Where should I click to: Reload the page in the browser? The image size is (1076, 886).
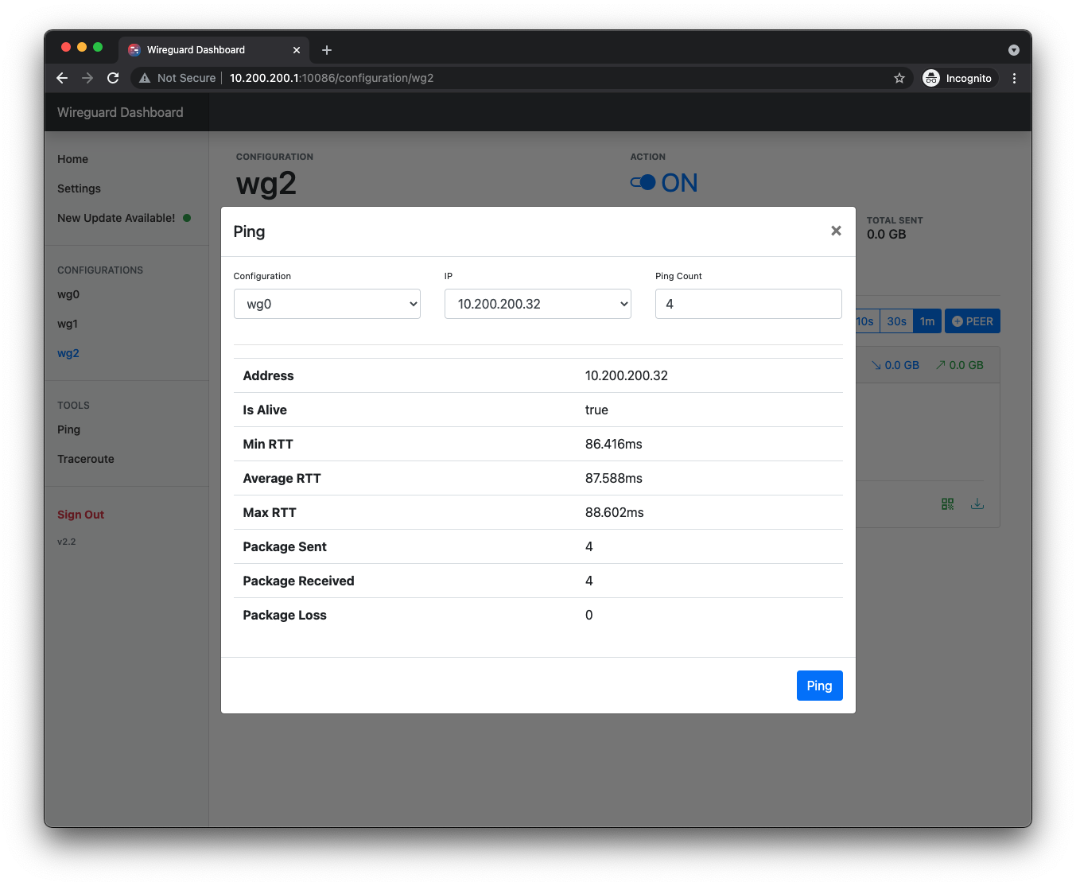(x=113, y=78)
